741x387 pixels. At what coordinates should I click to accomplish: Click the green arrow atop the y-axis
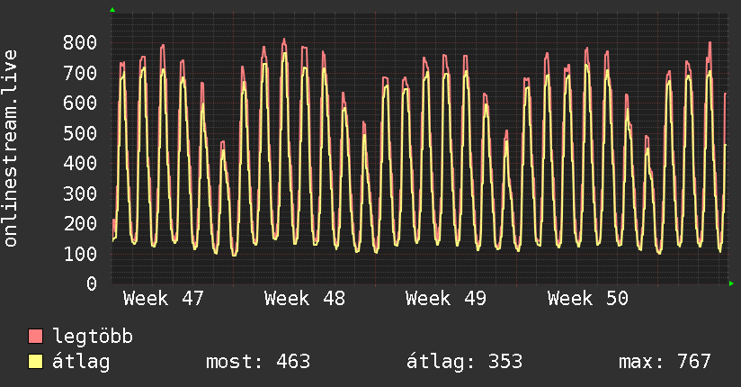(112, 10)
